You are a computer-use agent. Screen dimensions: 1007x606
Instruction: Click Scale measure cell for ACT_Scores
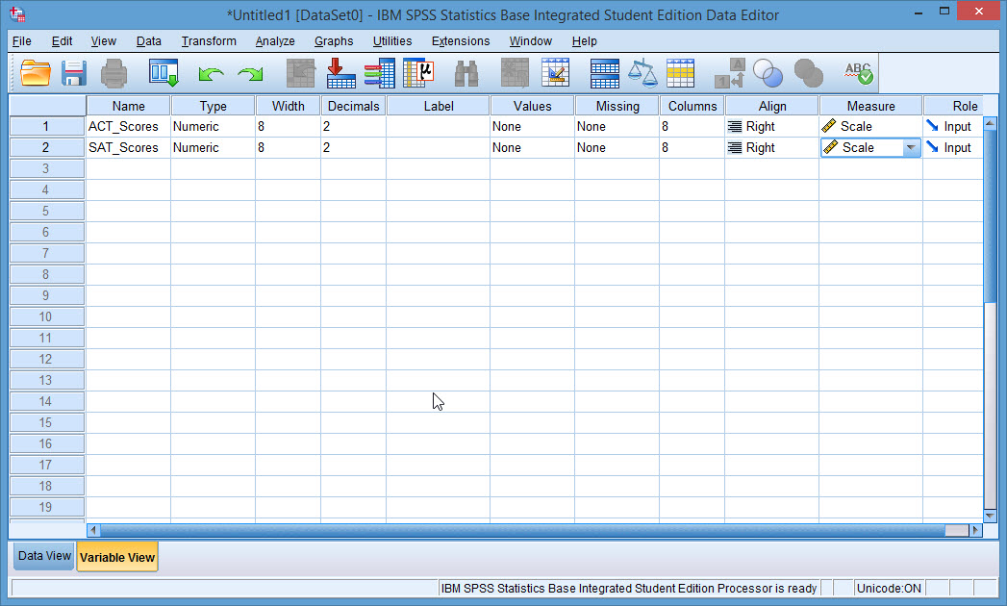click(x=870, y=127)
